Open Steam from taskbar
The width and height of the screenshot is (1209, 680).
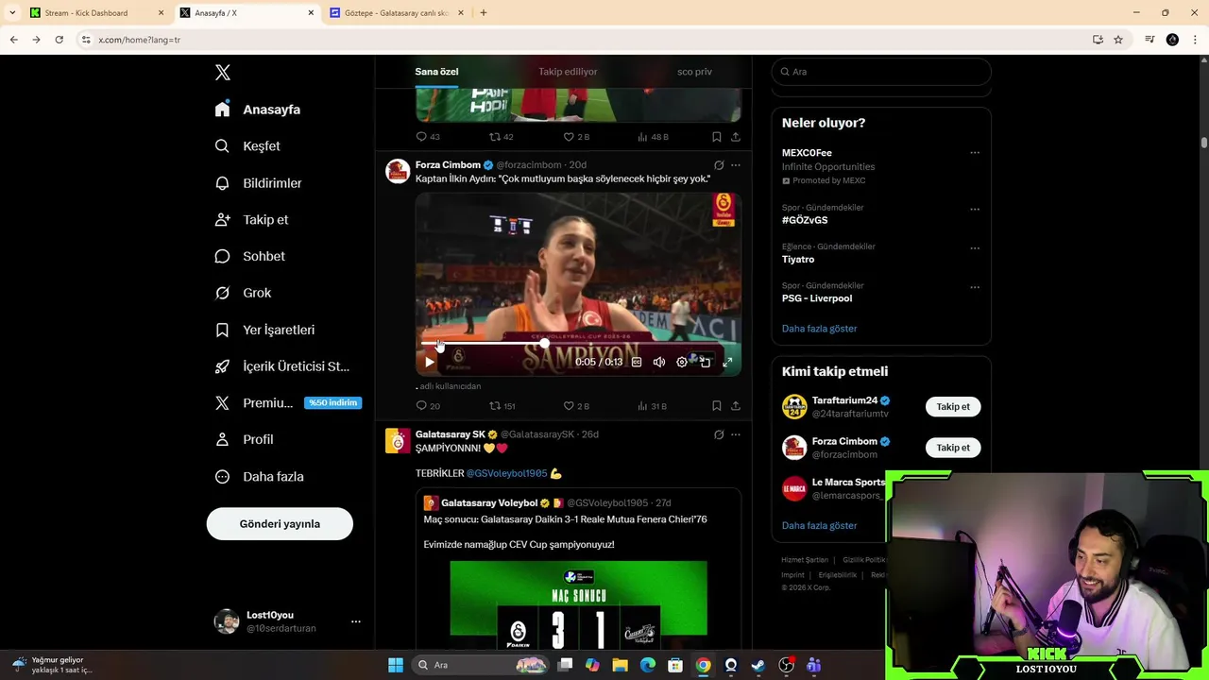pos(758,665)
